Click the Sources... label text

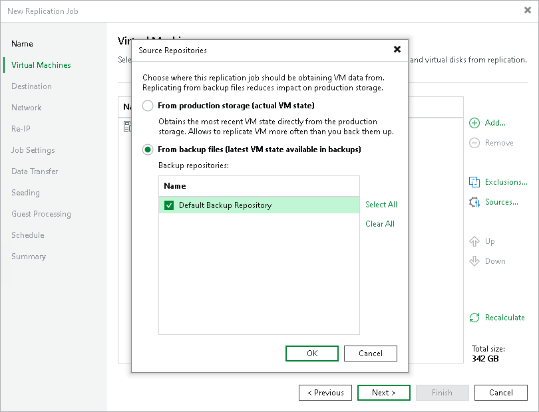[502, 202]
